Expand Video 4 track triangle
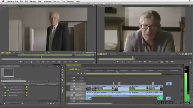Image resolution: width=193 pixels, height=108 pixels. coord(78,78)
